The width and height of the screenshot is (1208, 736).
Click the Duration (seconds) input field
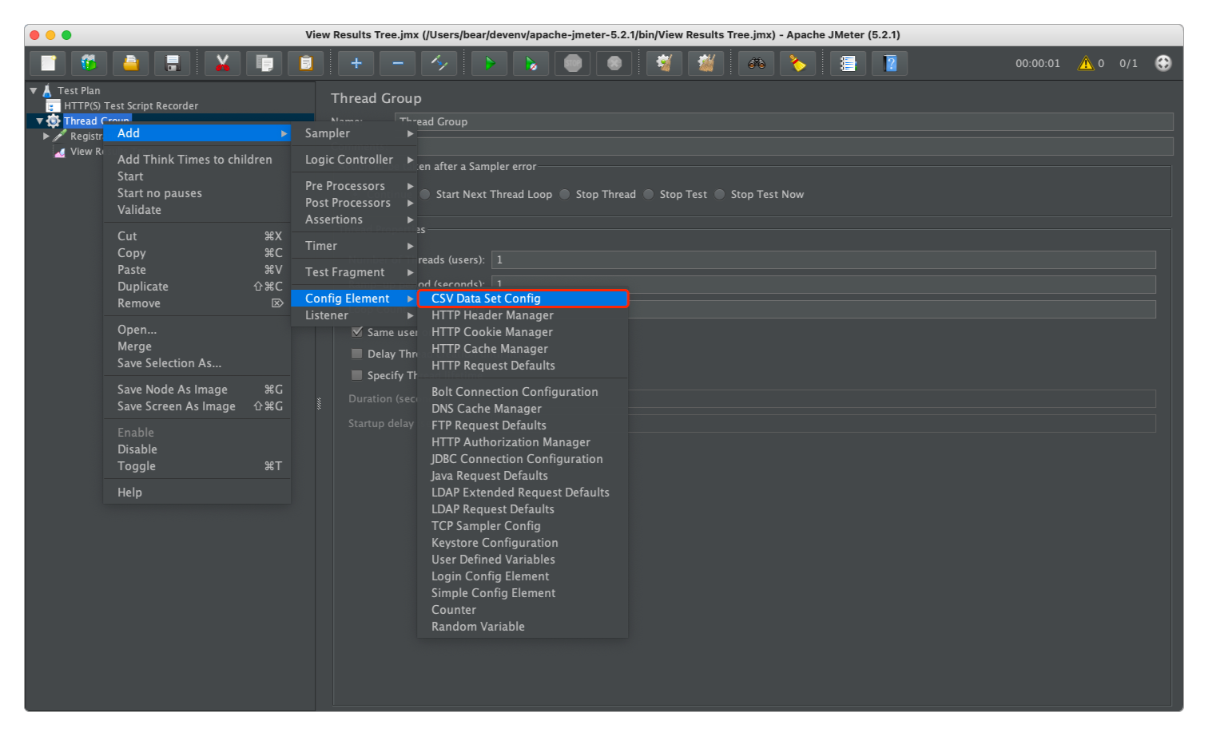click(892, 399)
